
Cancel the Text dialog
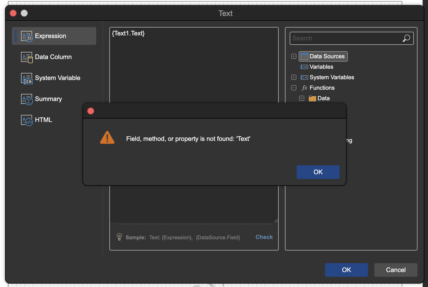[x=396, y=270]
